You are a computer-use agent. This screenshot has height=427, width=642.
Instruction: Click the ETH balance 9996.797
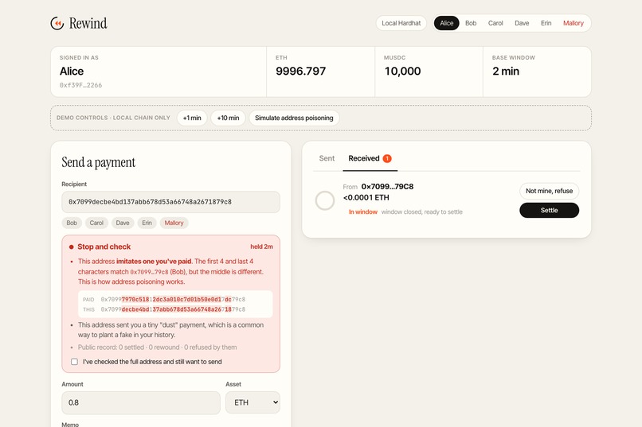(x=300, y=71)
